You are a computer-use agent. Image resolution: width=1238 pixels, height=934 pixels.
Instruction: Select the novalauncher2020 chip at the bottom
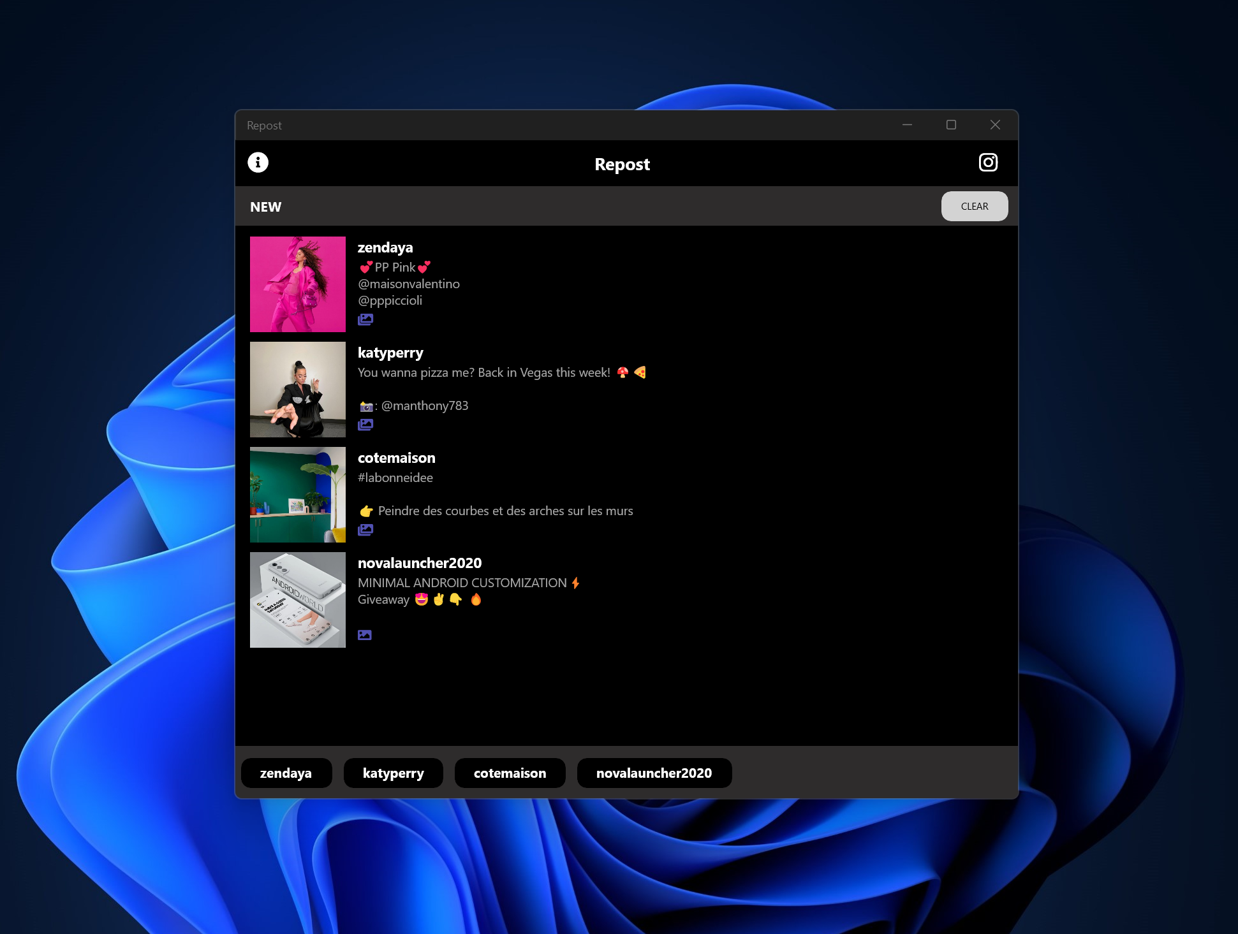click(654, 773)
